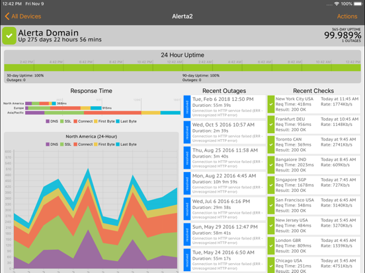This screenshot has height=273, width=365.
Task: Tap Last Byte swatch in North America chart legend
Action: [x=118, y=144]
